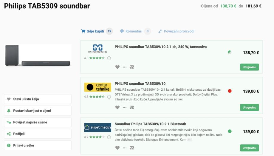Open more options dots on Mikronis offer
Viewport: 274px width, 156px height.
coord(125,67)
